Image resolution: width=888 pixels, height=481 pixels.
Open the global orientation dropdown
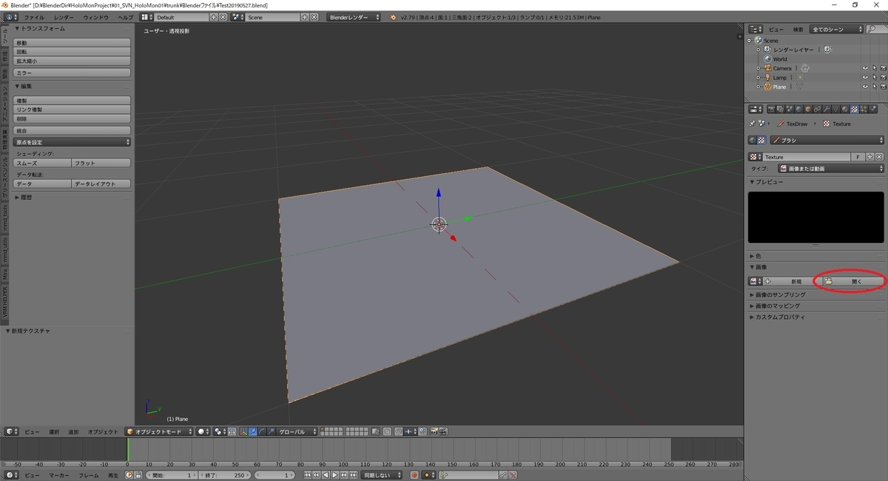click(x=297, y=431)
